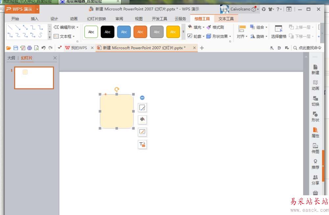329x215 pixels.
Task: Click the open folder icon
Action: 9,48
